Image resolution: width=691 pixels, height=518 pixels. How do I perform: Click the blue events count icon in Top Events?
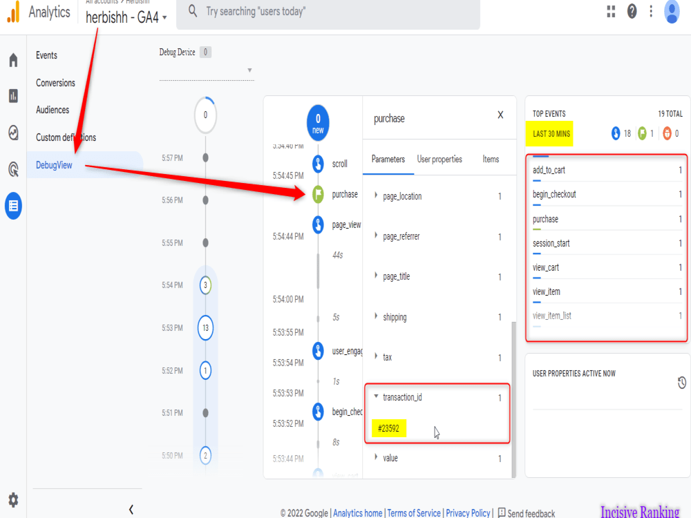click(x=616, y=133)
